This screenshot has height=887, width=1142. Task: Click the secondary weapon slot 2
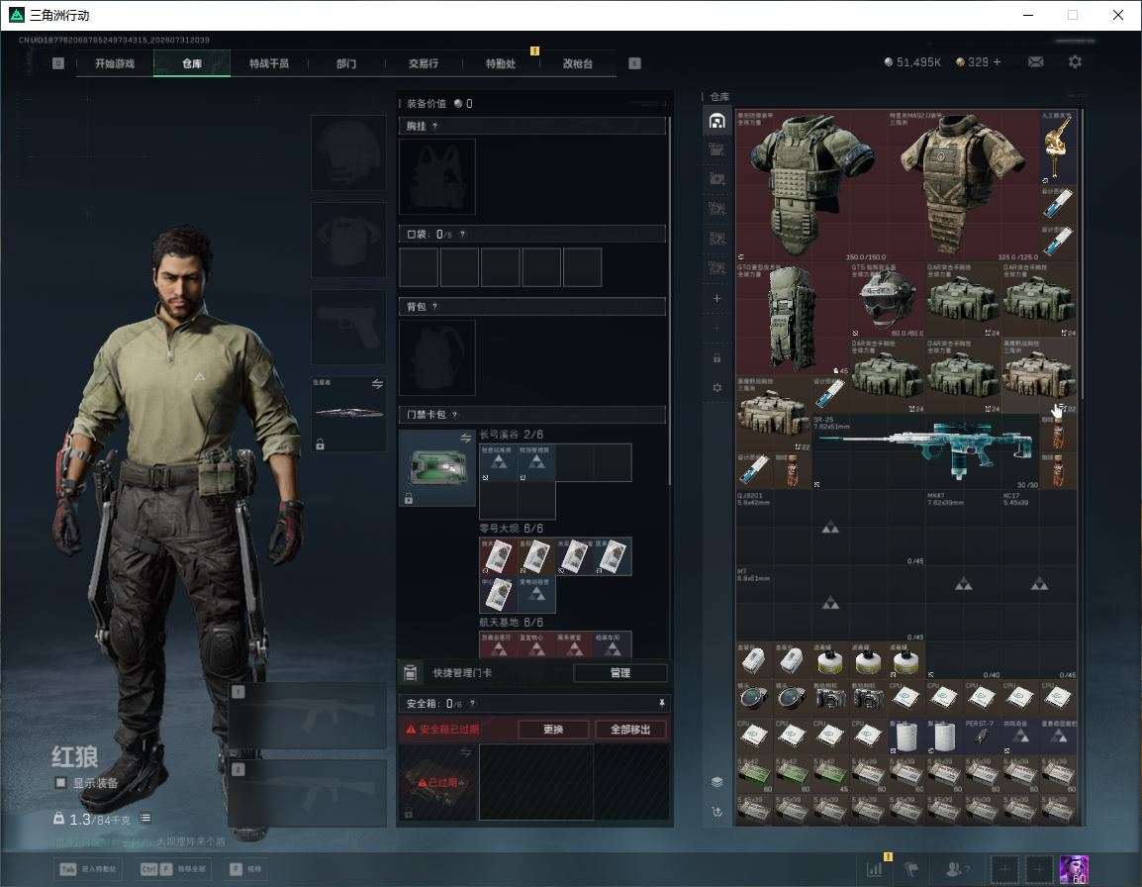[x=308, y=793]
